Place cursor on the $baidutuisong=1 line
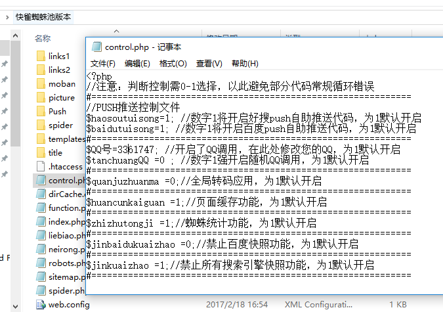This screenshot has height=312, width=443. tap(251, 129)
